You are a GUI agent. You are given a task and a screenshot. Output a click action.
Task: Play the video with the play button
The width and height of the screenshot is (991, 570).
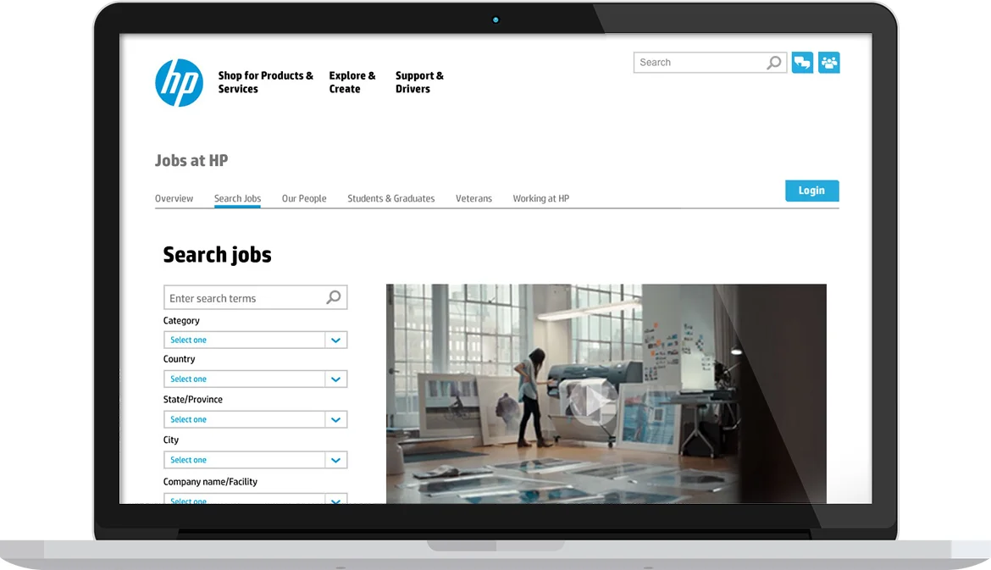coord(592,401)
